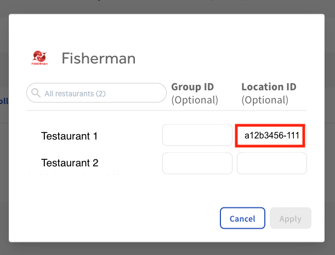Select the Testaurant 1 row label

69,136
